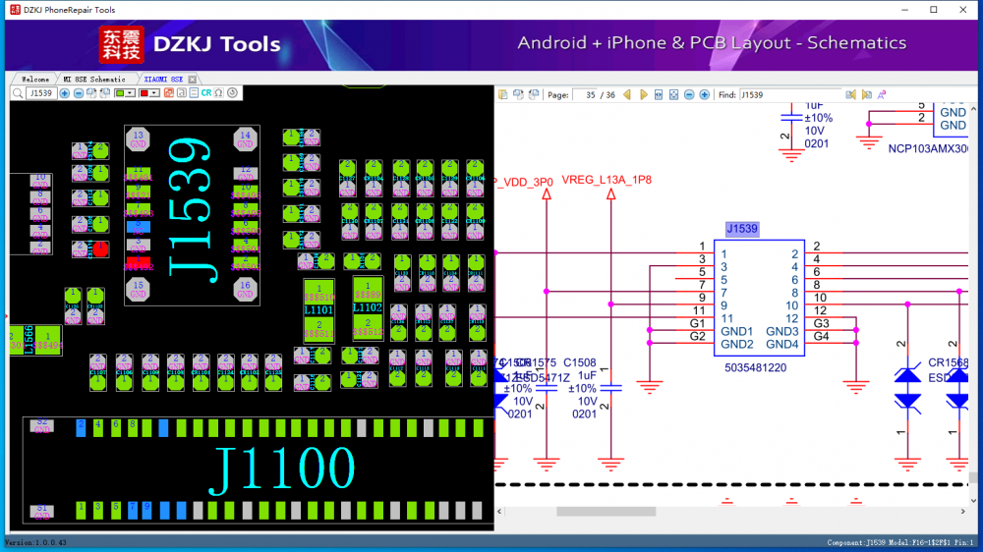This screenshot has height=552, width=983.
Task: Zoom in schematic with plus icon
Action: pos(705,94)
